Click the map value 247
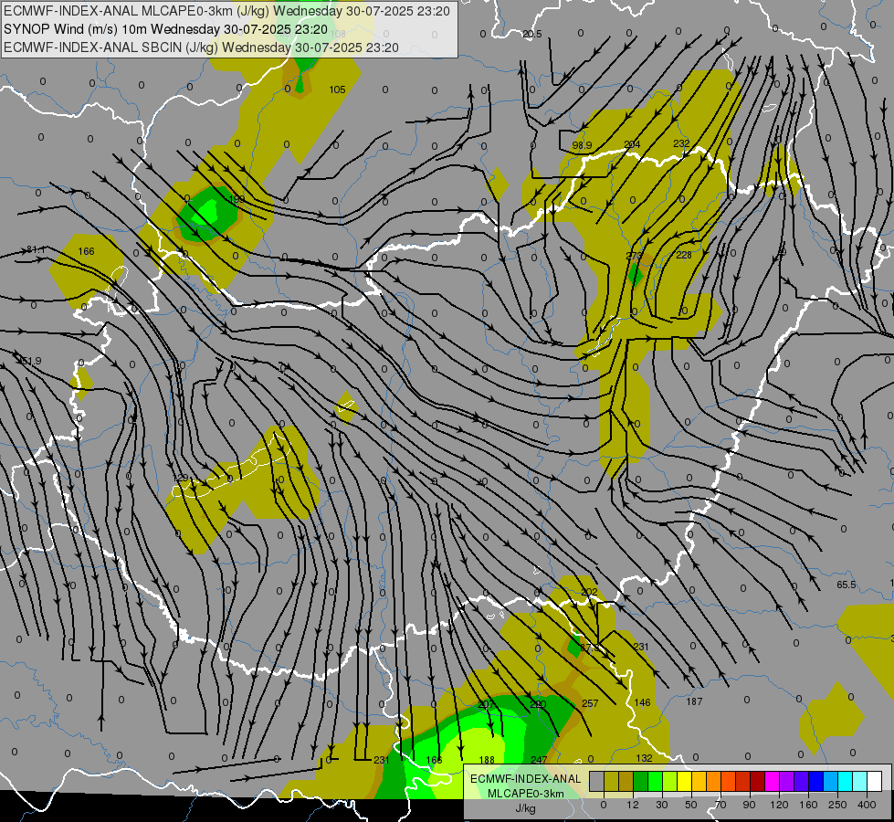Screen dimensions: 894x822 coord(539,760)
